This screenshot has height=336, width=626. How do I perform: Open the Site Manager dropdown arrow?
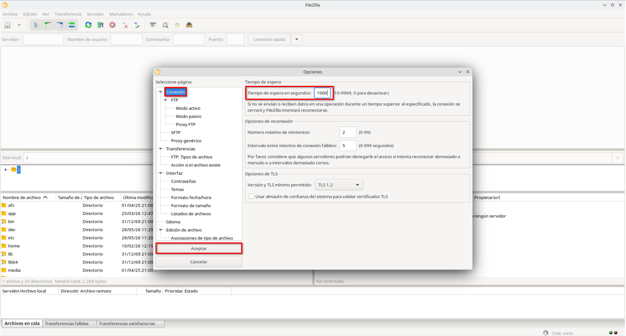[19, 25]
